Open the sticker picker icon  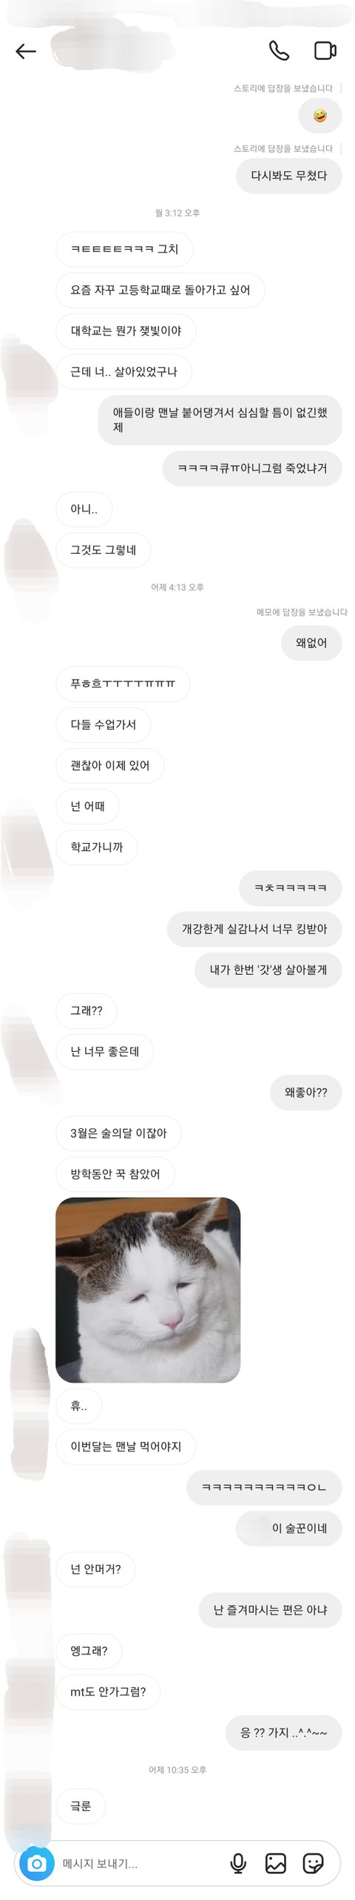pos(314,1863)
